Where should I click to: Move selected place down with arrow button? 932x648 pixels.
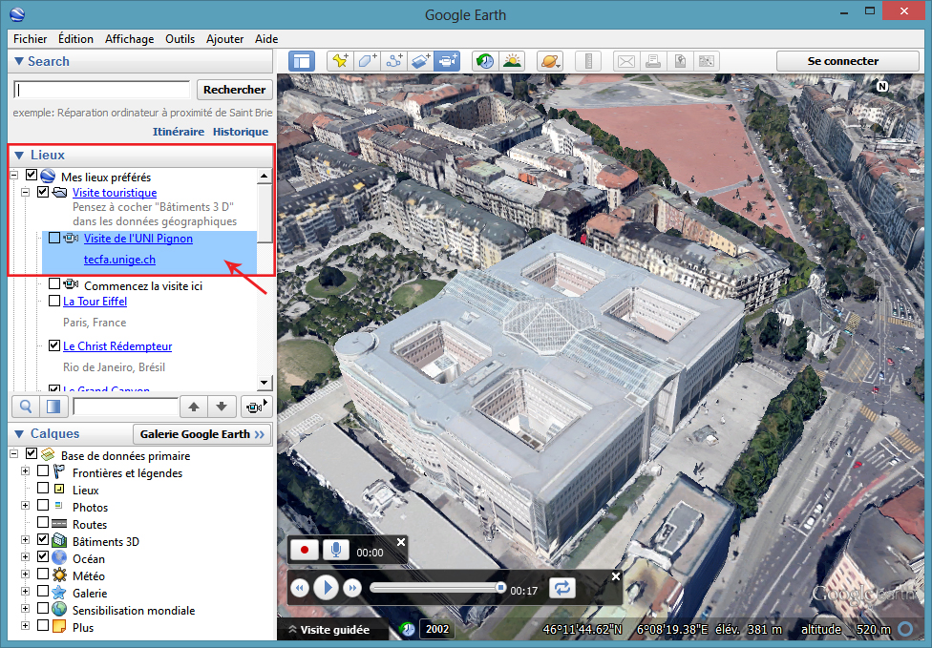(222, 407)
